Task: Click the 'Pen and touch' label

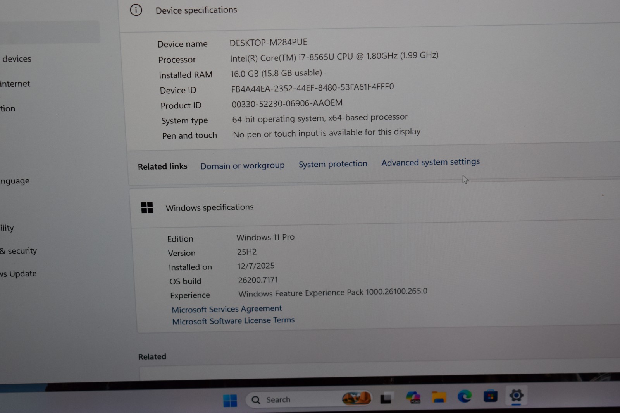Action: pos(189,135)
